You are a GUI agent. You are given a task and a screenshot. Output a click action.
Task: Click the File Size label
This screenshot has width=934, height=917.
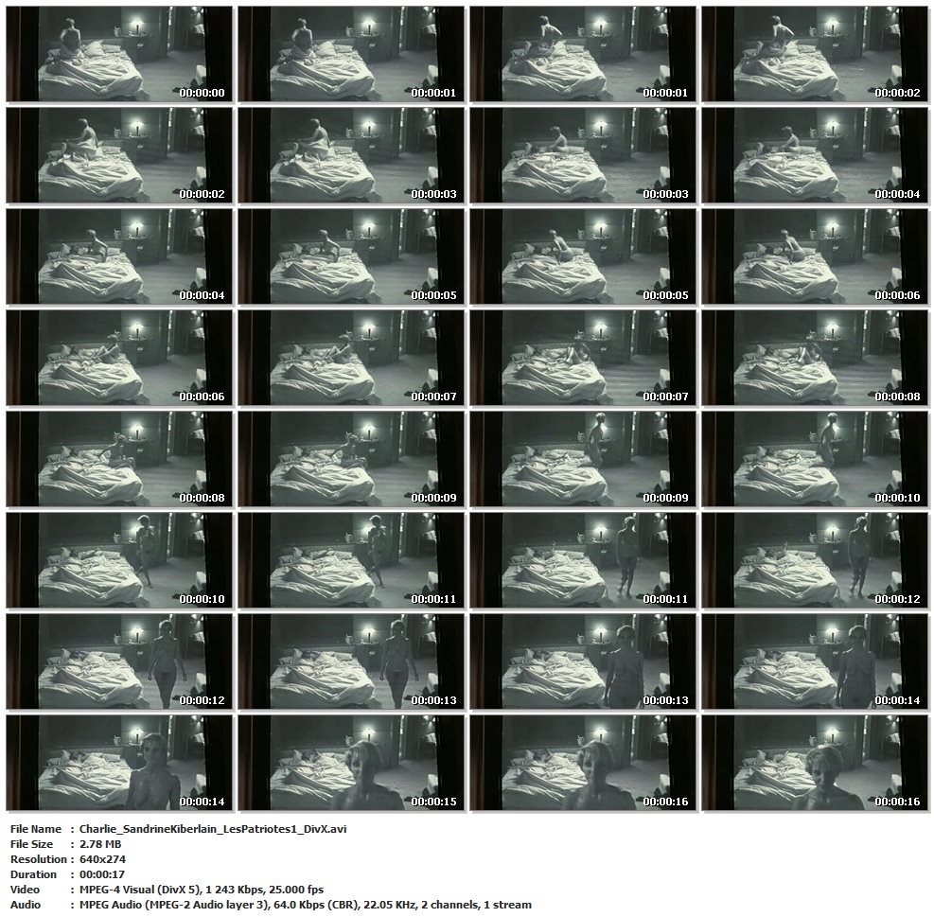[x=31, y=844]
